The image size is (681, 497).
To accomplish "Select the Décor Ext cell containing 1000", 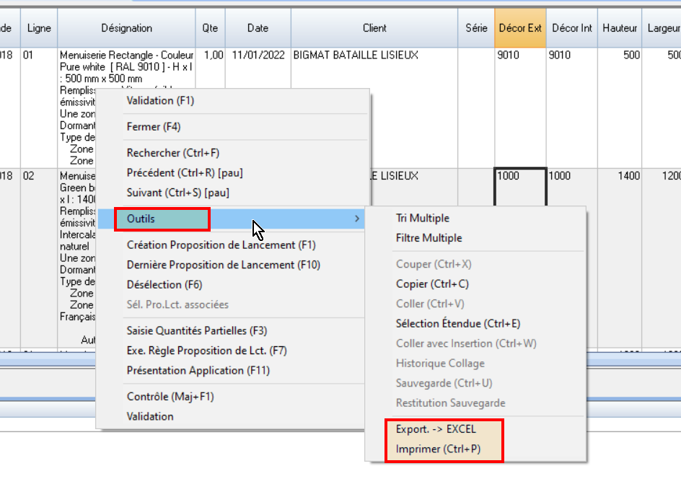I will (520, 188).
